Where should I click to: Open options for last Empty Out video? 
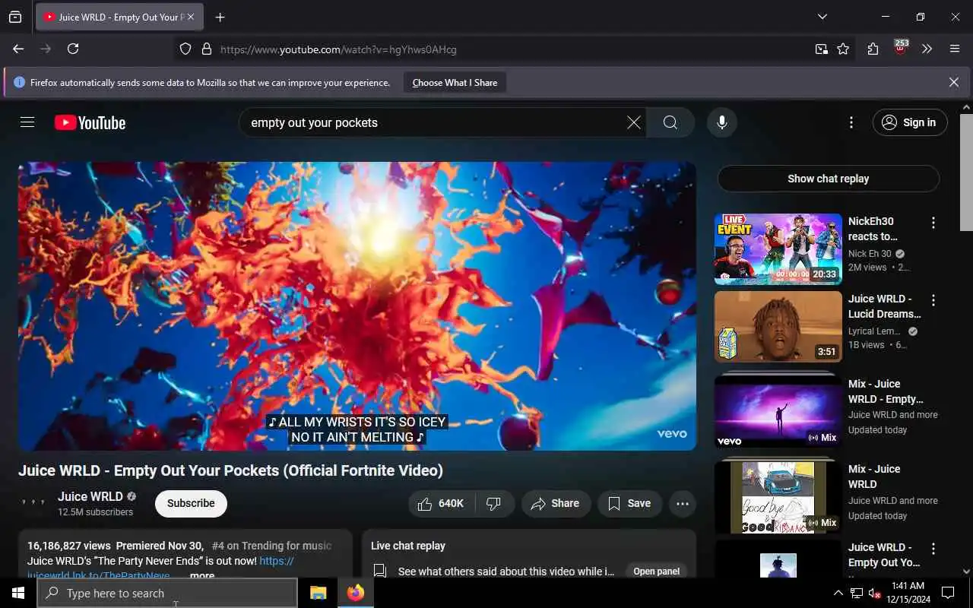[x=933, y=549]
